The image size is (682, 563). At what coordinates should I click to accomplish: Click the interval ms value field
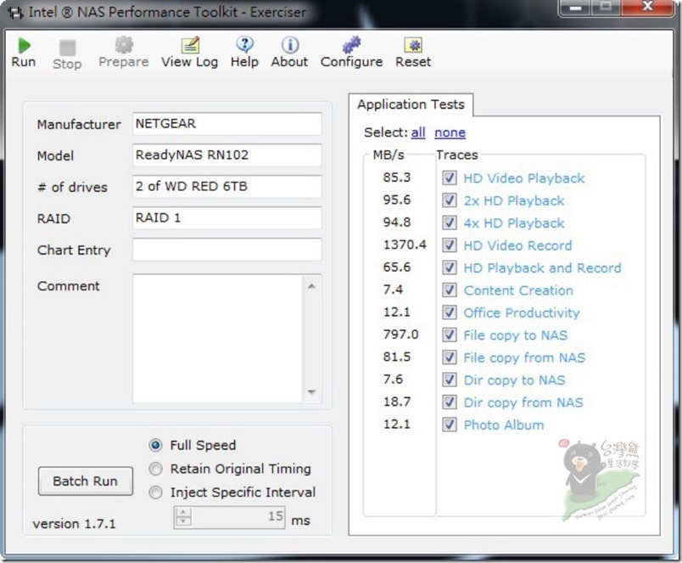pyautogui.click(x=238, y=517)
